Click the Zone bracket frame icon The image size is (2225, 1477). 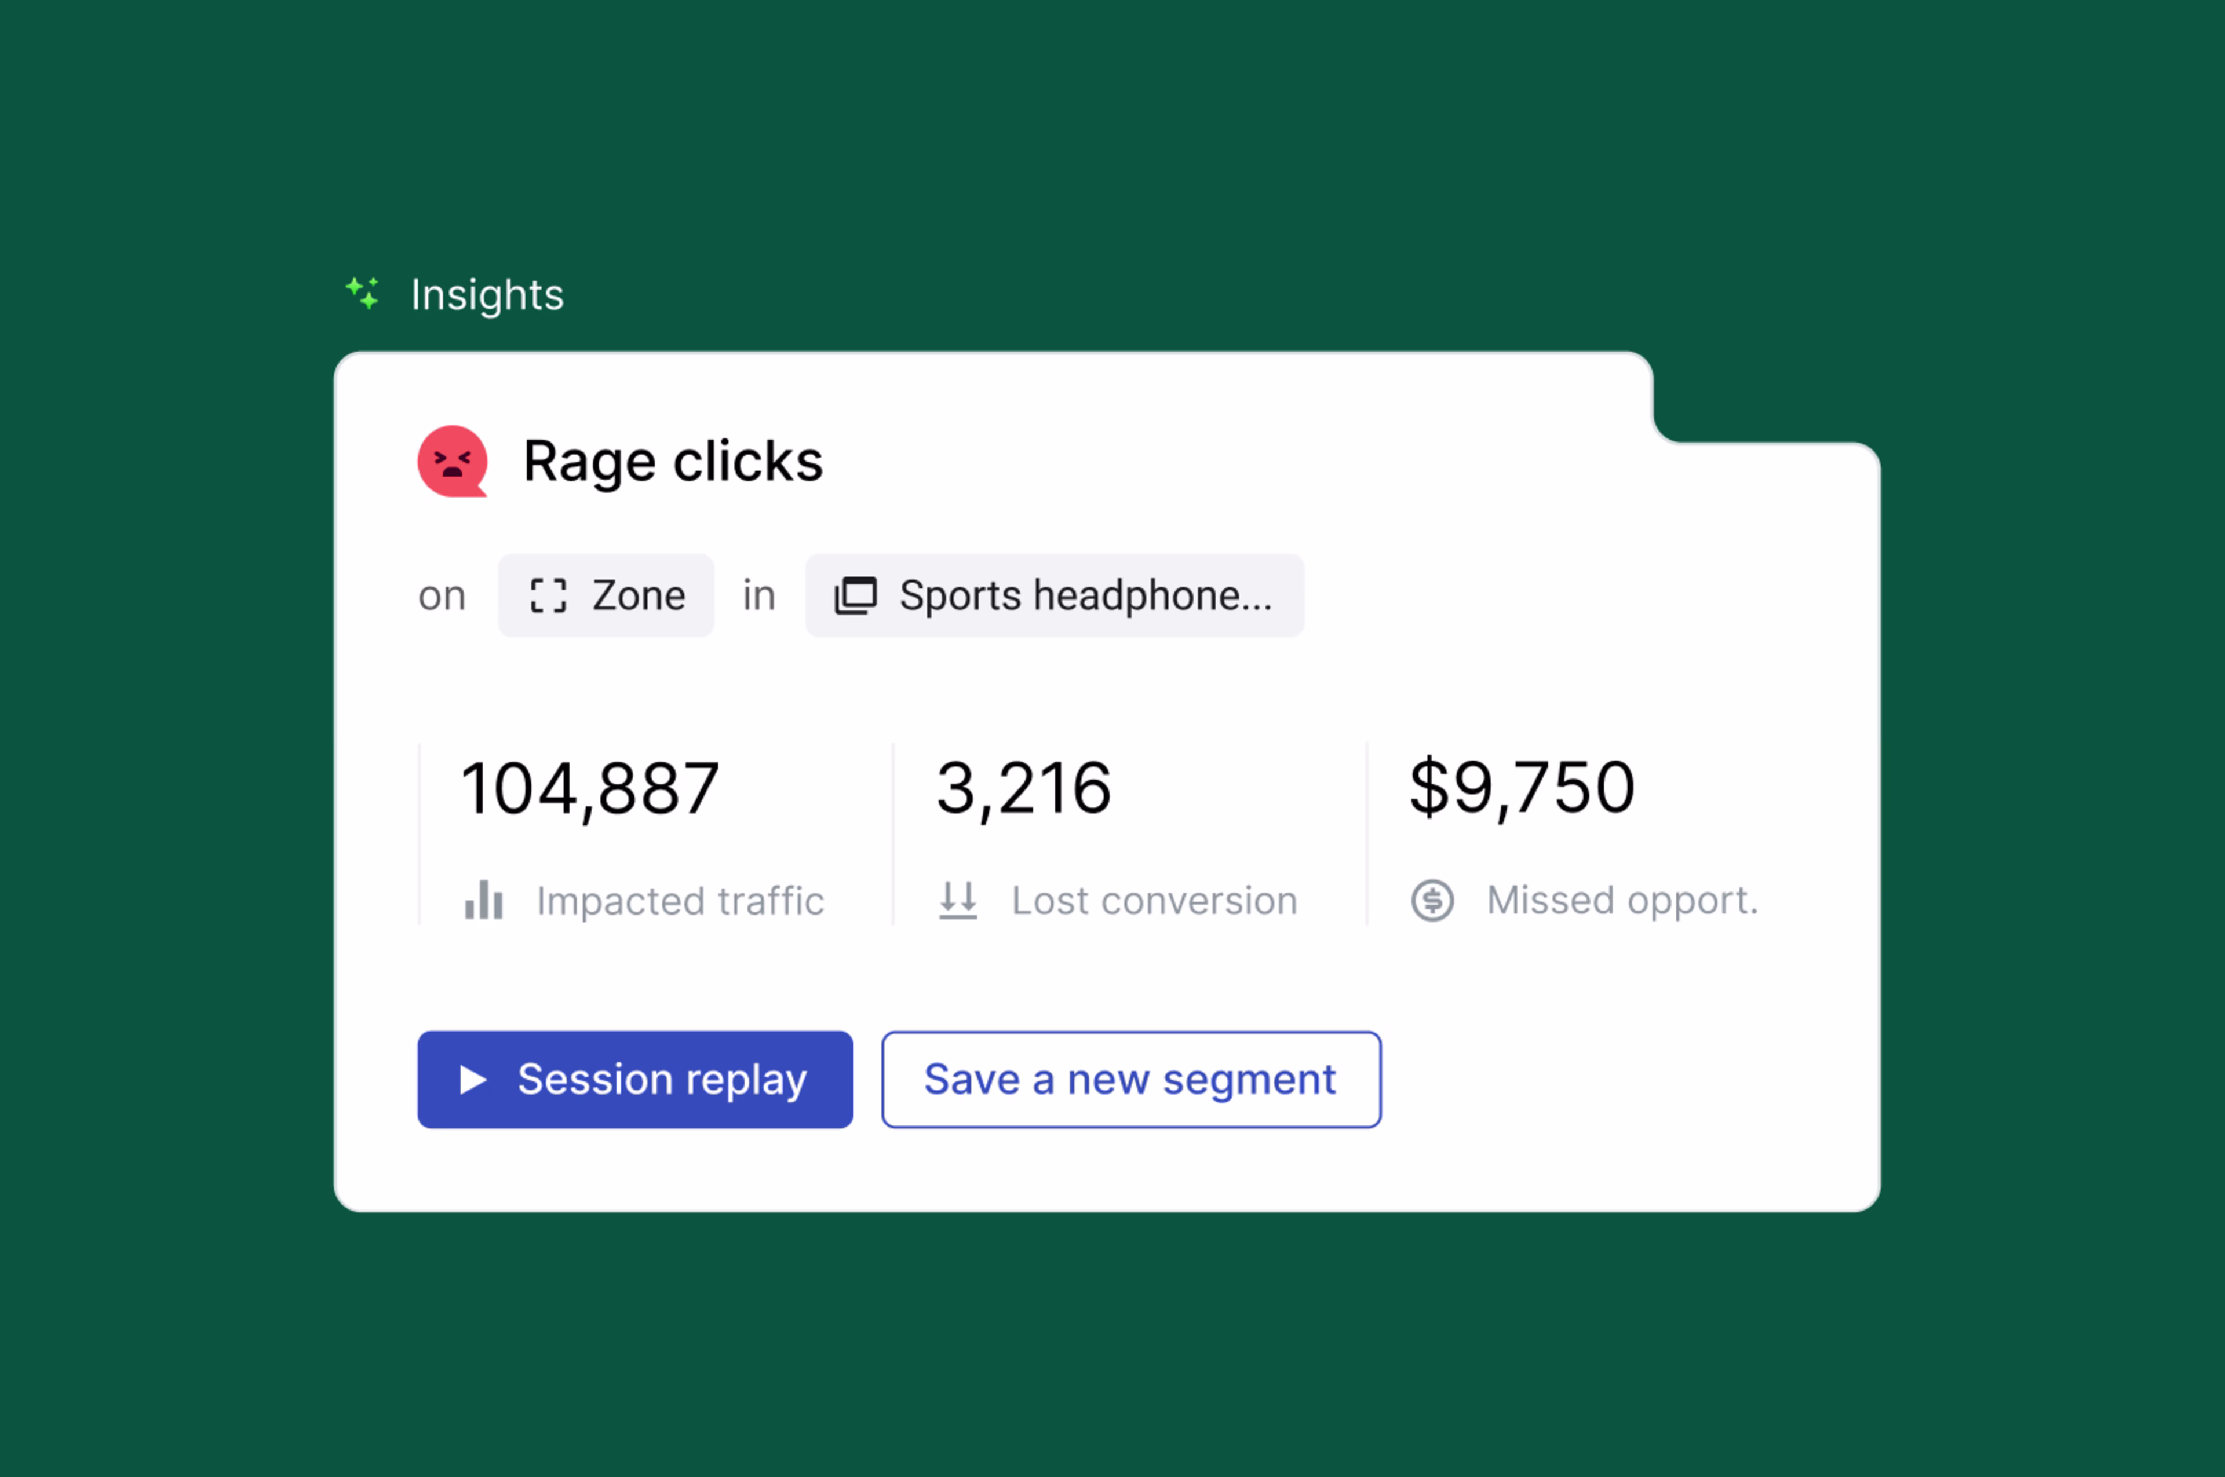point(549,595)
